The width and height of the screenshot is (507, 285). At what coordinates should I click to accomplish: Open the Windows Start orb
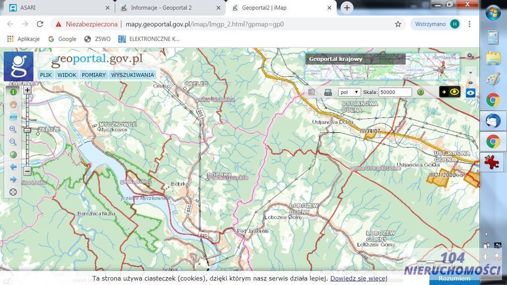click(x=493, y=13)
